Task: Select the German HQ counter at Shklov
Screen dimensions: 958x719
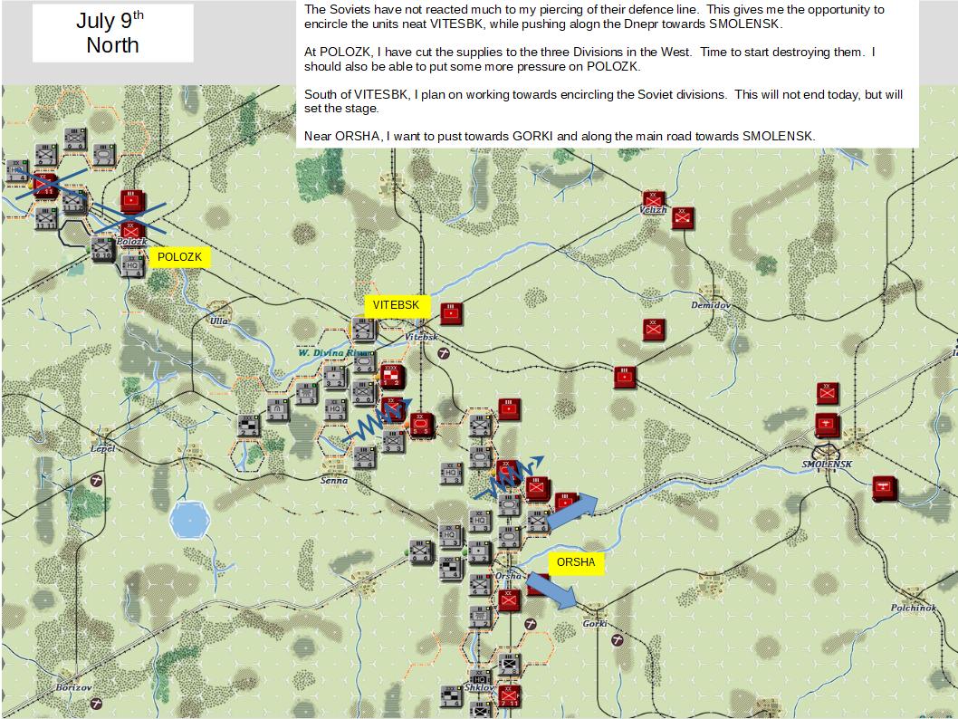Action: [480, 678]
